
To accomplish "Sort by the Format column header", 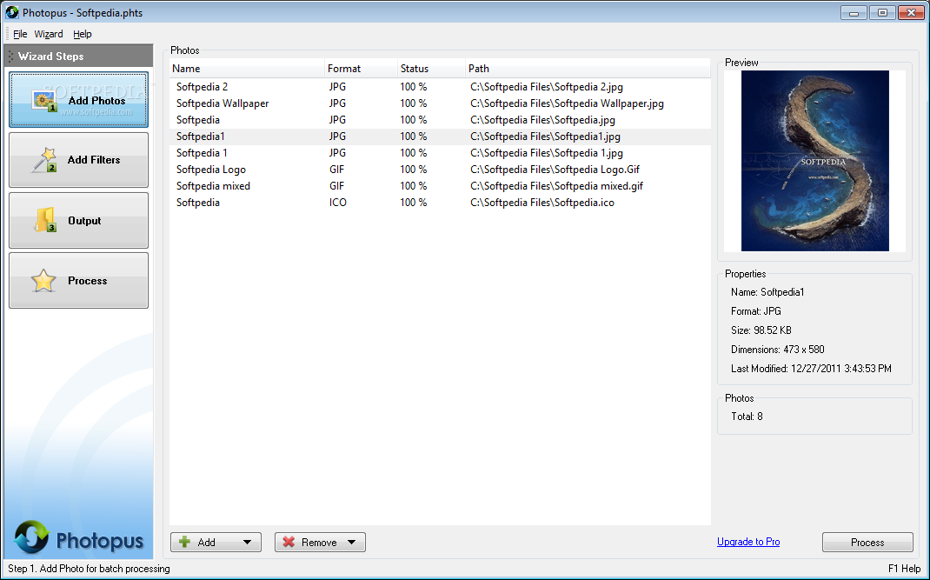I will [x=362, y=69].
